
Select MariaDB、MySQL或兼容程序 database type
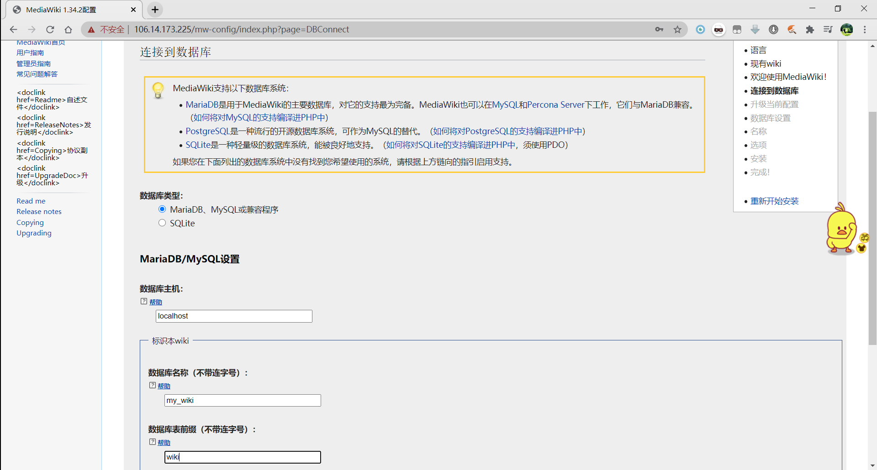click(x=162, y=209)
